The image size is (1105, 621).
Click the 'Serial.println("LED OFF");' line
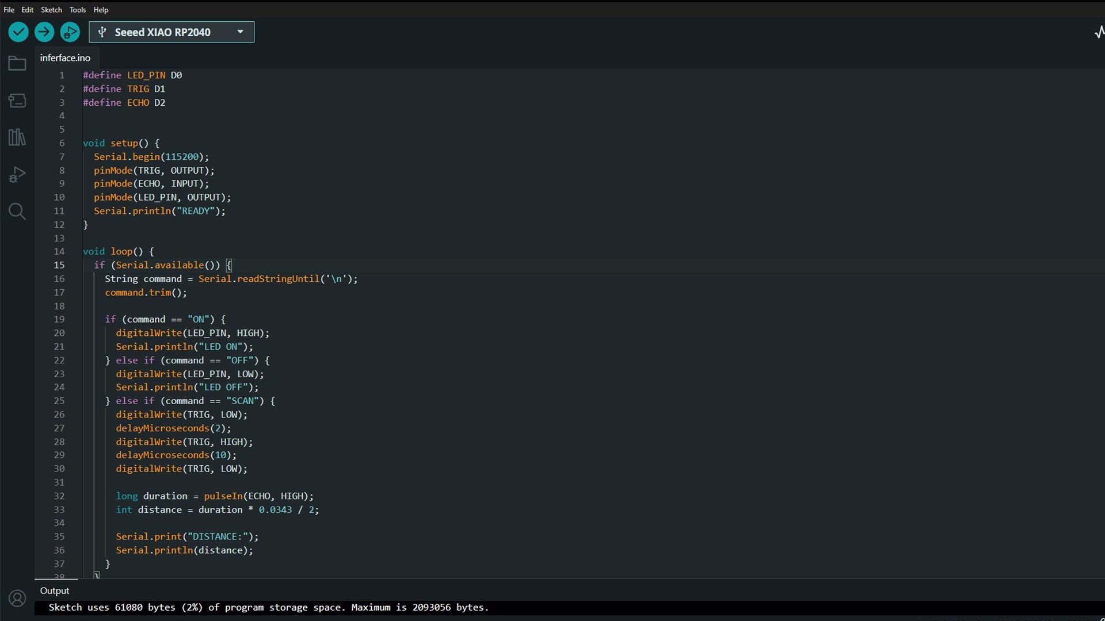188,388
